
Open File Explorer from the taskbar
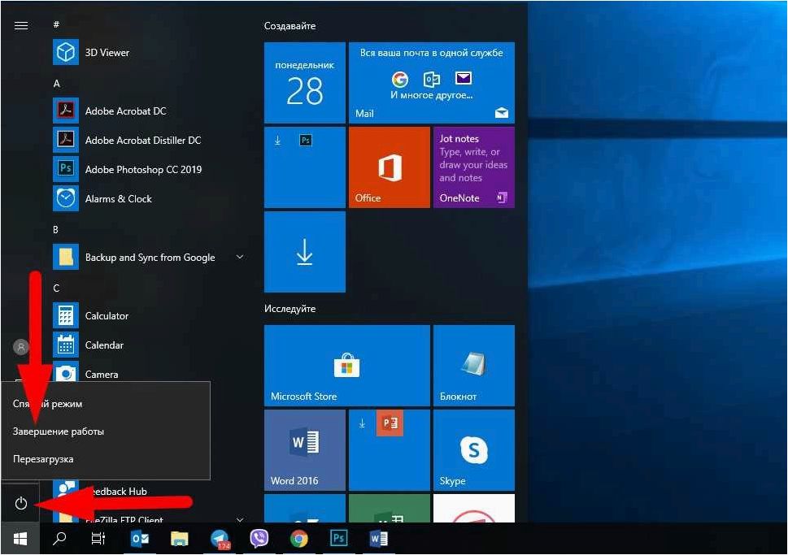coord(180,539)
